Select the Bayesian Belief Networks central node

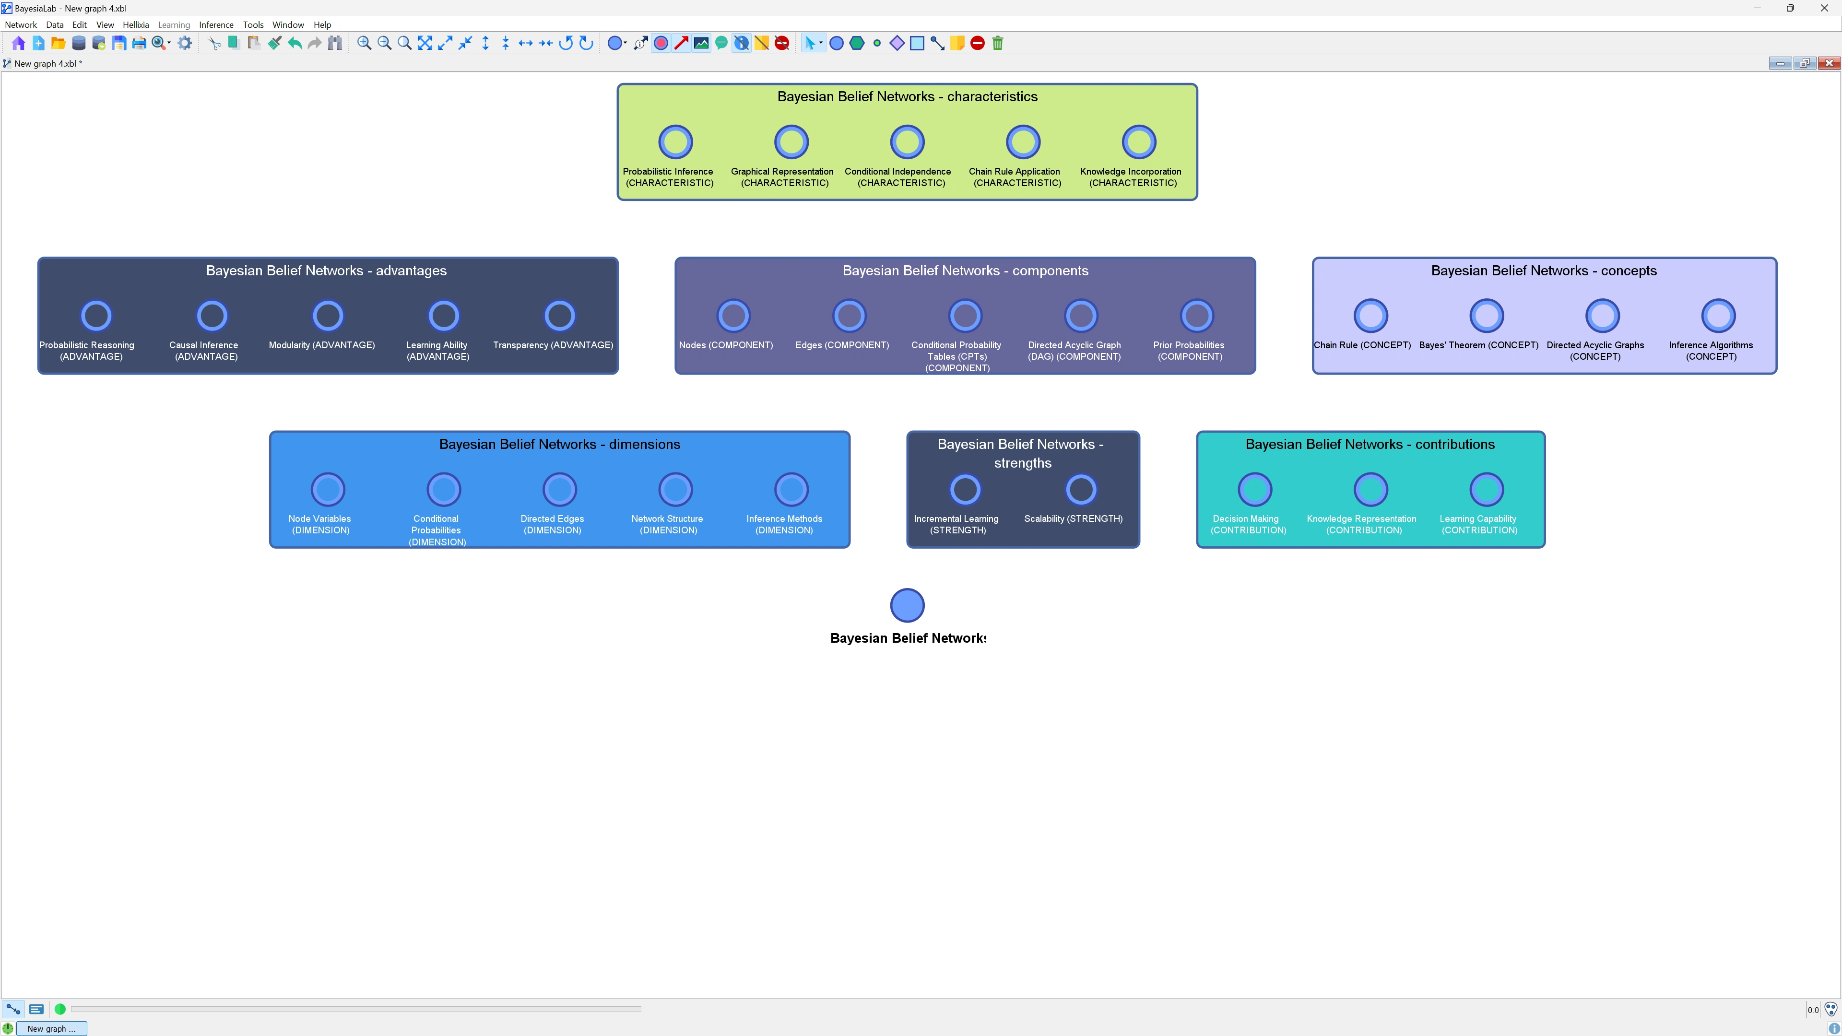[x=907, y=605]
